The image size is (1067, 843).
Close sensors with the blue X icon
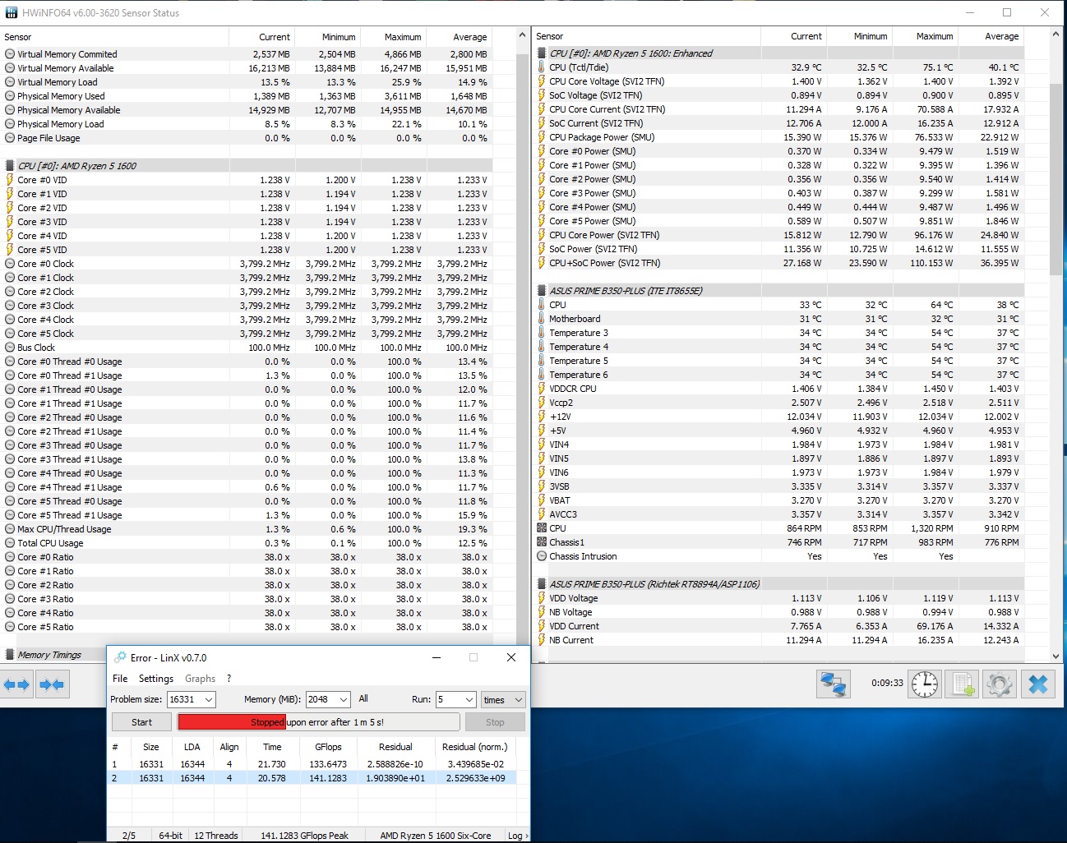[x=1038, y=684]
